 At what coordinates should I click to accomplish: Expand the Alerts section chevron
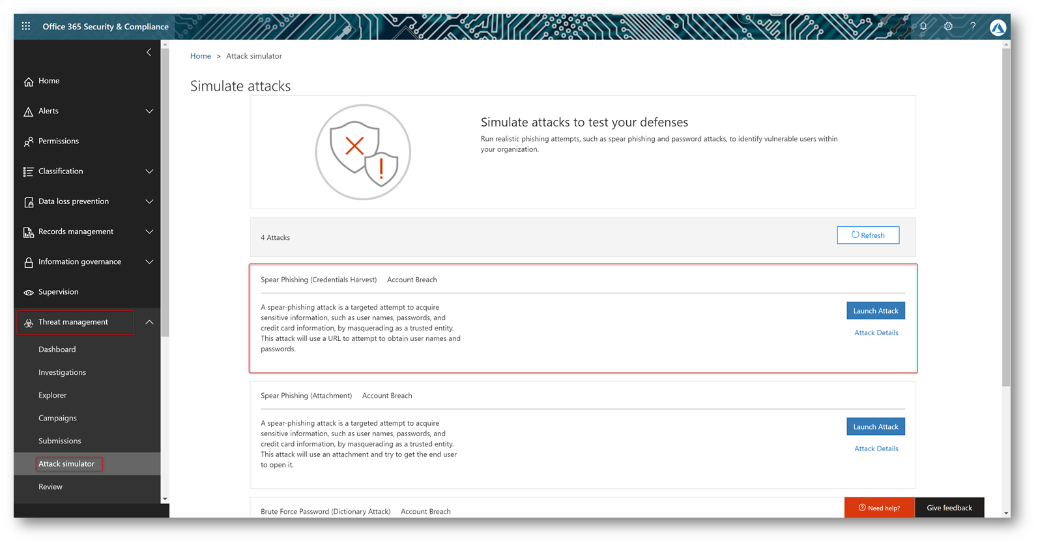[x=149, y=111]
